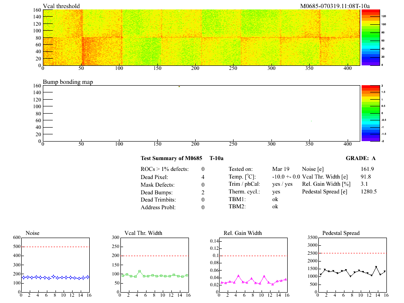Viewport: 404px width, 303px height.
Task: Select the Vcal threshold color scale bar
Action: pyautogui.click(x=366, y=37)
